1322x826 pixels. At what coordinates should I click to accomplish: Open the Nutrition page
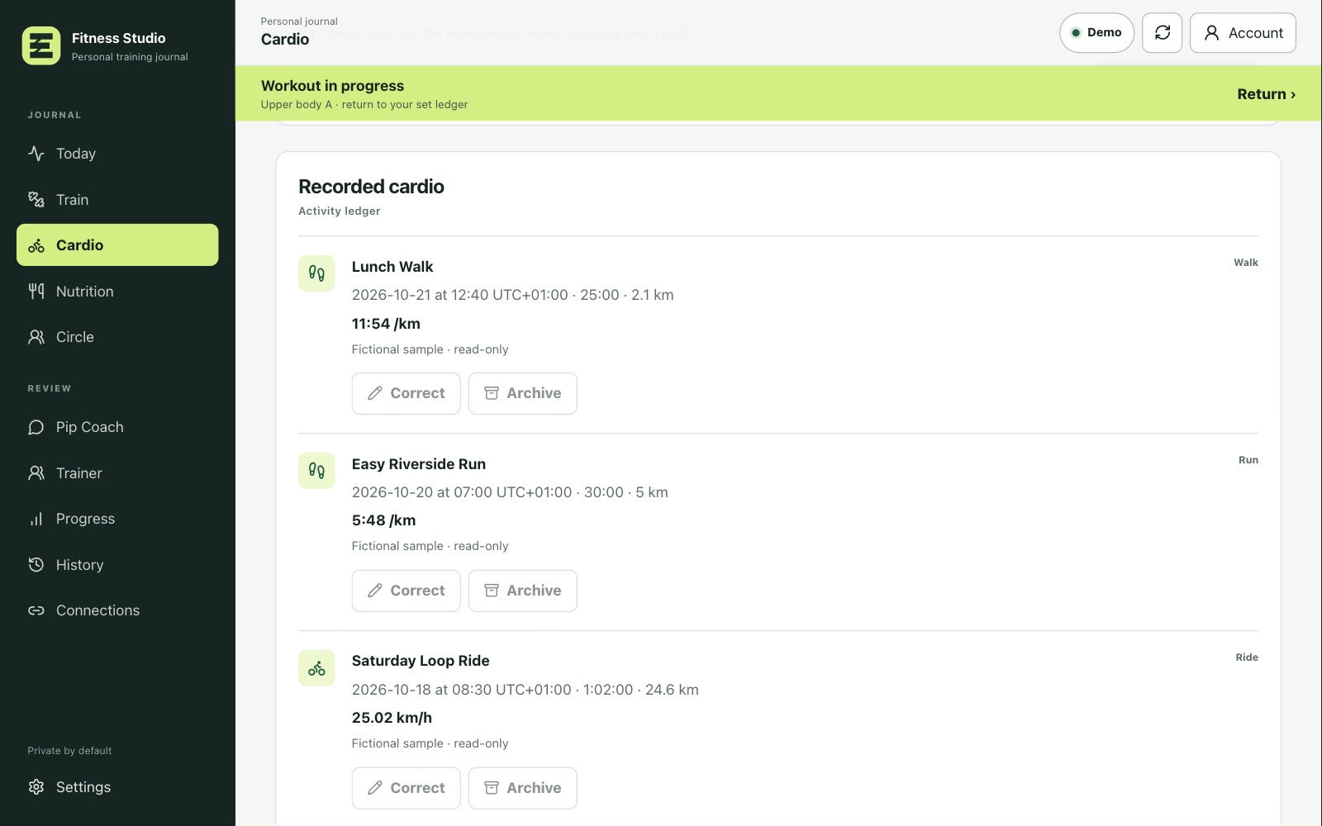(117, 292)
